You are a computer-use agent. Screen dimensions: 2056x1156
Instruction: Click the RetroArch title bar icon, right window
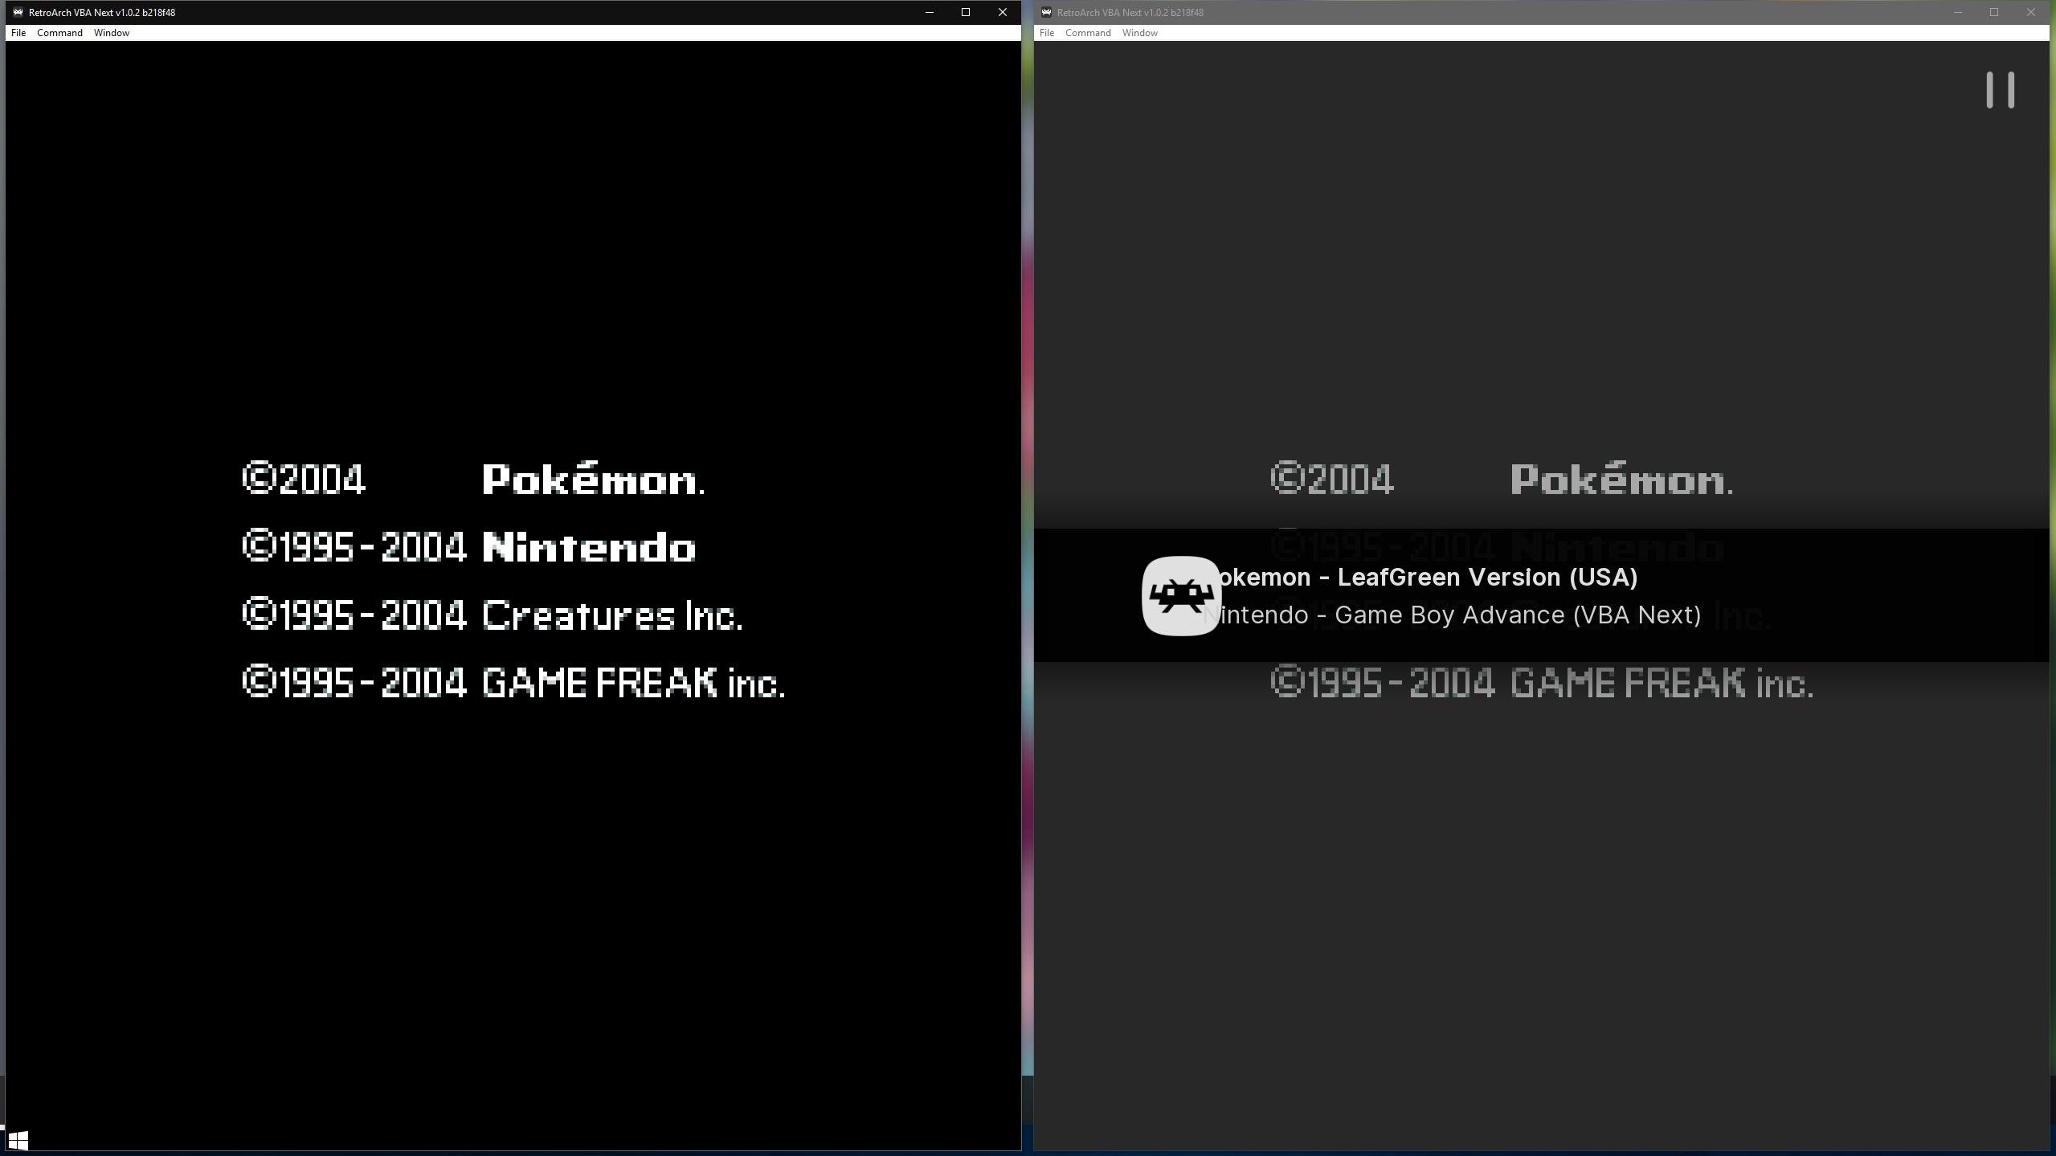tap(1046, 12)
